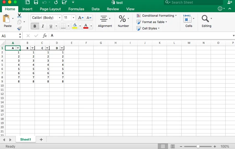Open the font color dropdown arrow

coord(91,26)
